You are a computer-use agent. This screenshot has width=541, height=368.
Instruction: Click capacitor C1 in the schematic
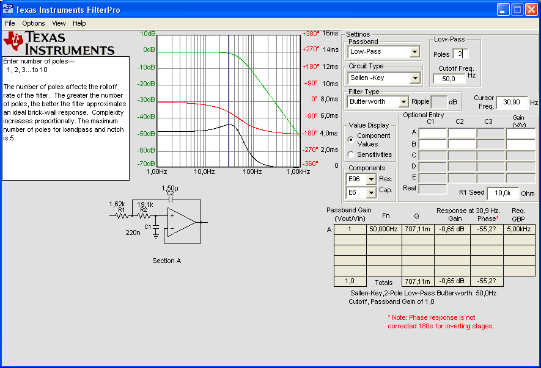point(156,227)
